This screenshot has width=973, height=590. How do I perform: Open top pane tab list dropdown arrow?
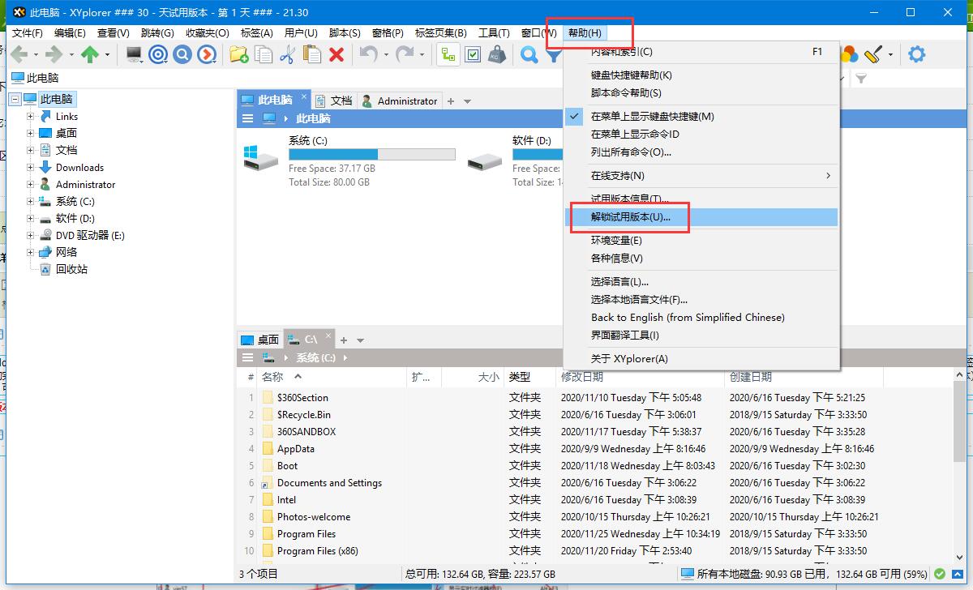(467, 101)
